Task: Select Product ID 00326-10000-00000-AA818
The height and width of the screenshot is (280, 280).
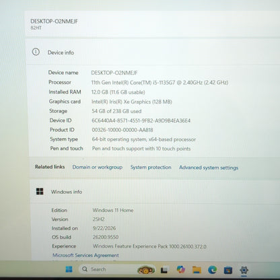Action: click(123, 130)
